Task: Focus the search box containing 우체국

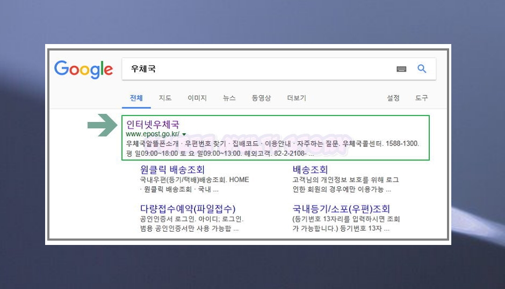Action: tap(279, 69)
